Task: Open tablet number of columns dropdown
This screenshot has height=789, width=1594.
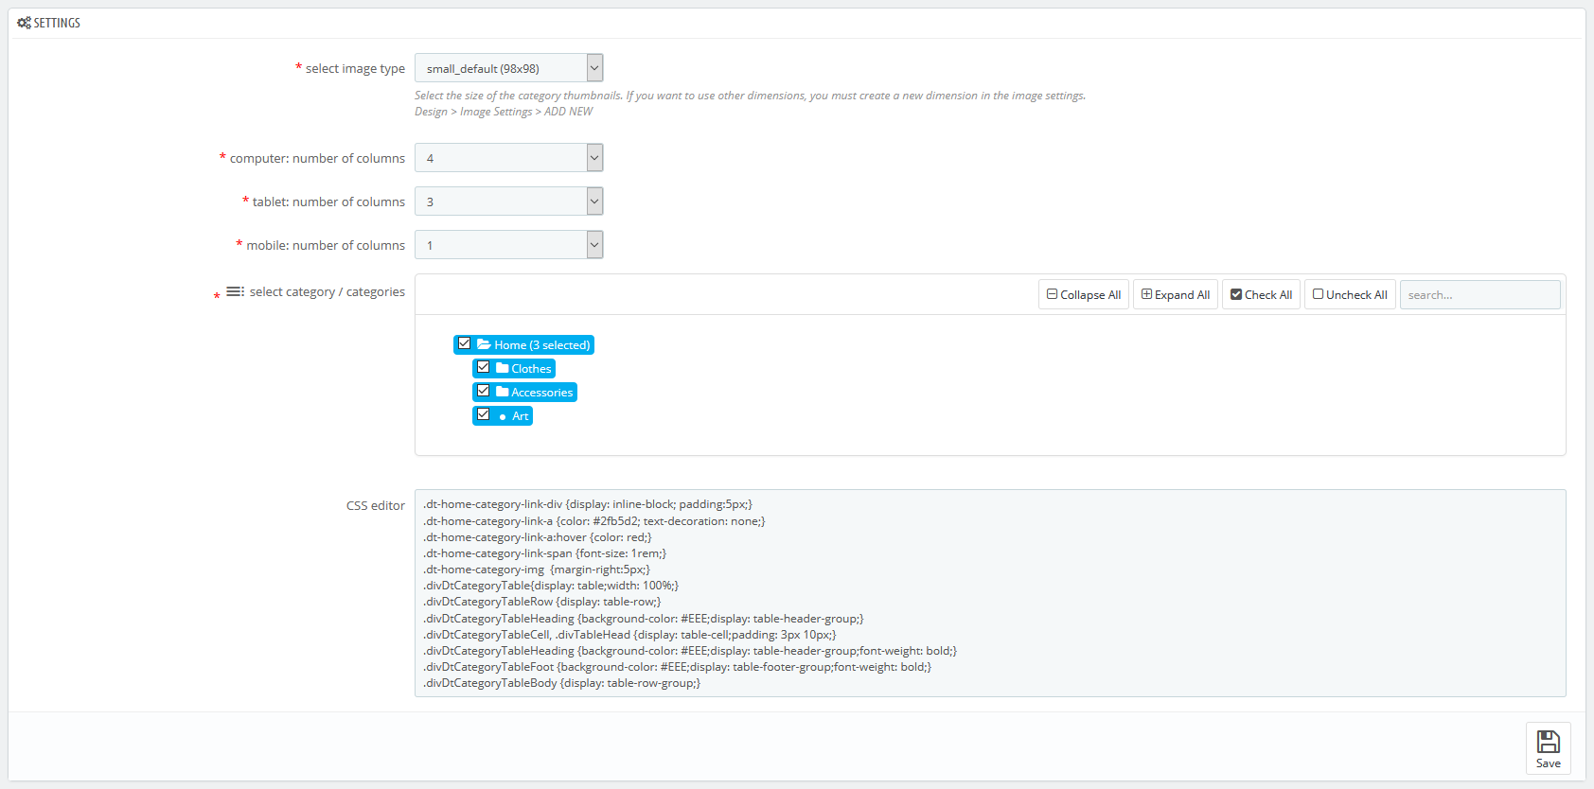Action: tap(509, 202)
